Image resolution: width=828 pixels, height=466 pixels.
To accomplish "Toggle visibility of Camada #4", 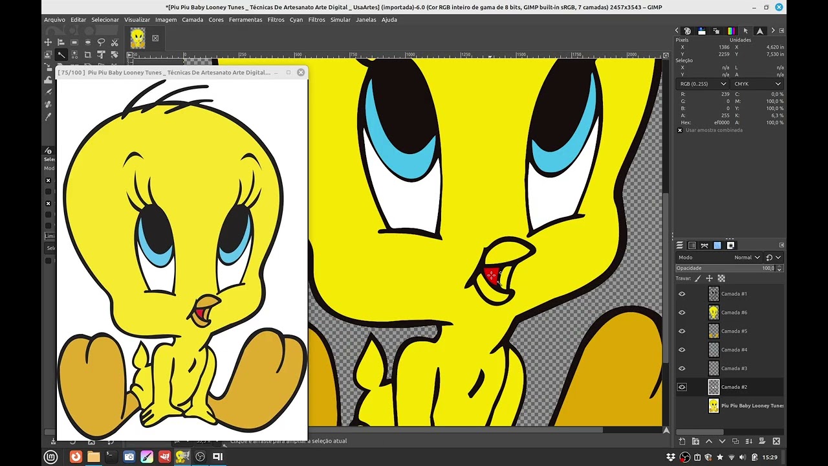I will click(x=682, y=350).
